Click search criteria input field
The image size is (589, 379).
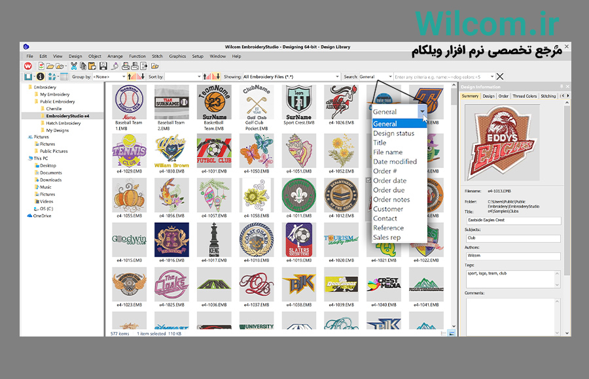tap(442, 76)
